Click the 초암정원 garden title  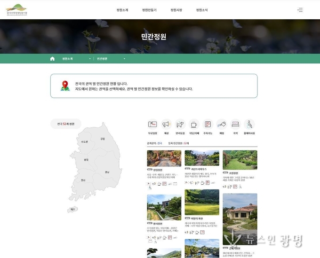click(233, 173)
